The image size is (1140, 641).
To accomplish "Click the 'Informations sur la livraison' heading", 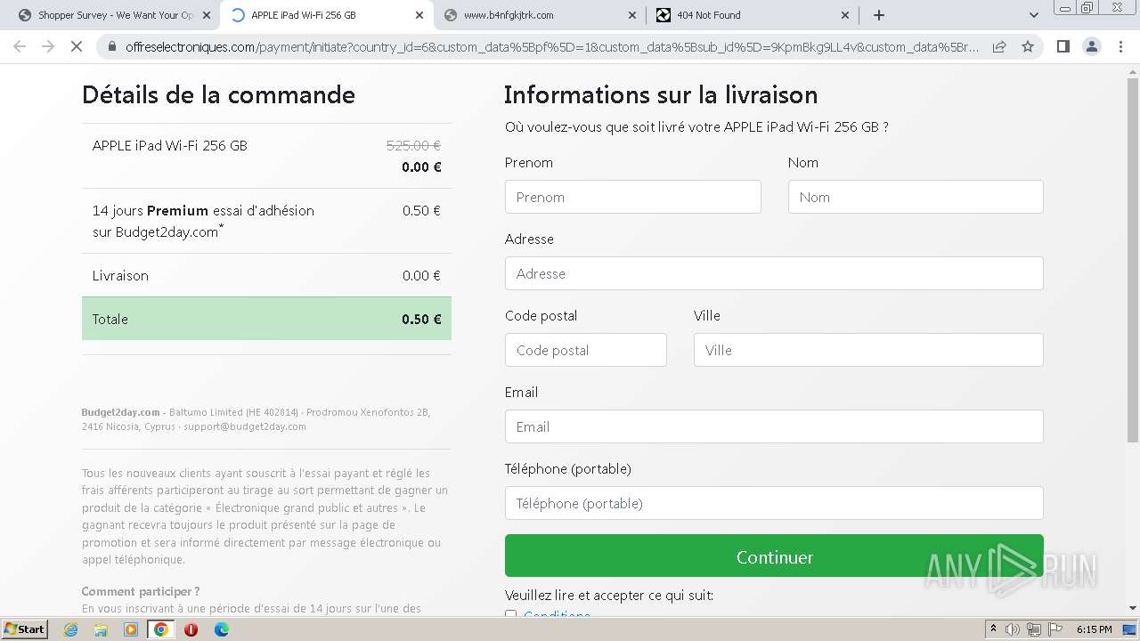I will point(661,94).
